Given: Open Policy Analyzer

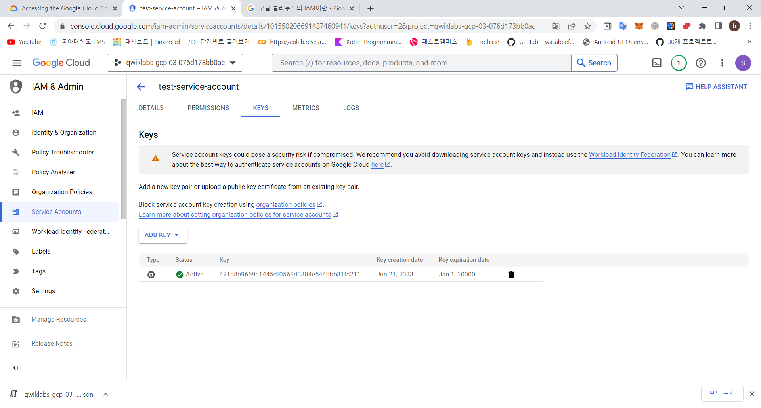Looking at the screenshot, I should [x=59, y=172].
